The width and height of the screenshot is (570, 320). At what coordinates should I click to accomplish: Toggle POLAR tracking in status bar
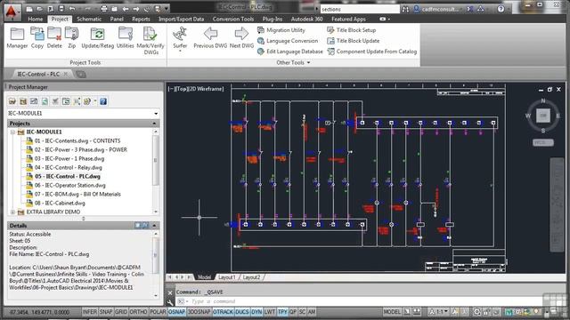click(x=158, y=312)
